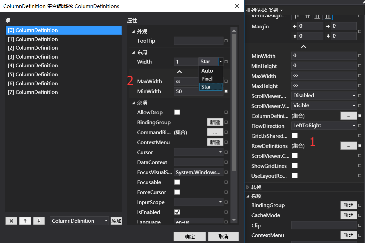Click the property marker beside Margin fields
The image size is (365, 243).
pyautogui.click(x=360, y=32)
